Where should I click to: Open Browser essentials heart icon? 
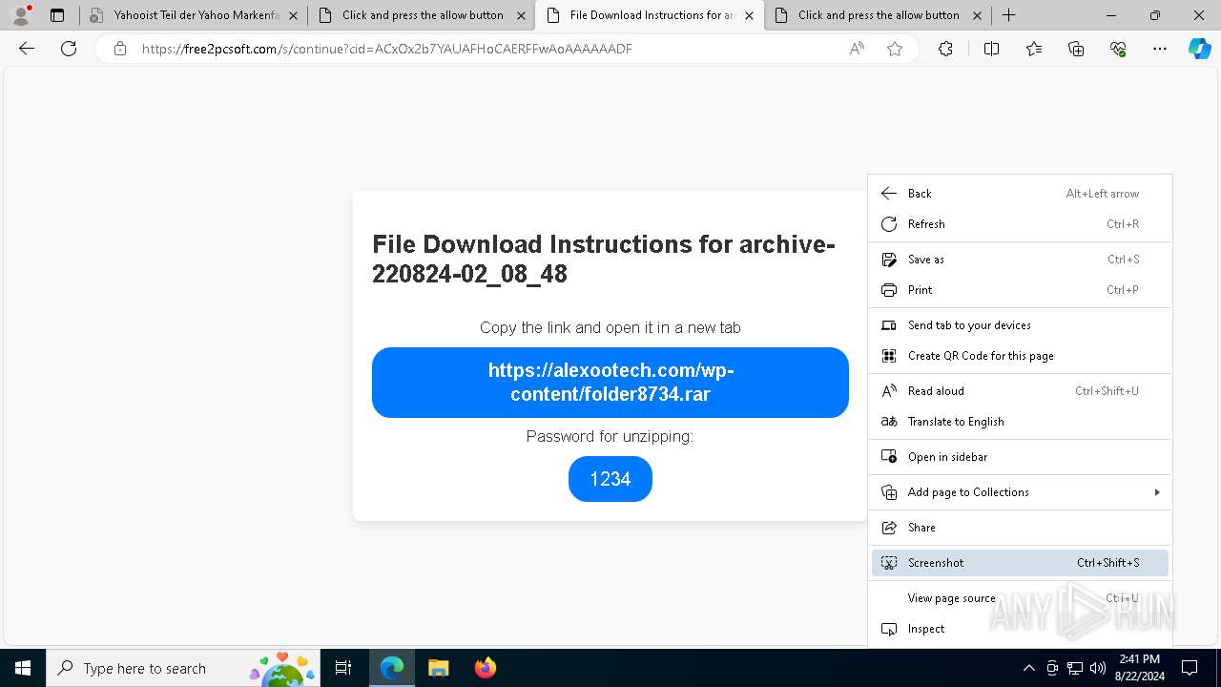(x=1118, y=49)
